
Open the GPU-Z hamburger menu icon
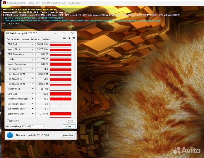coord(74,38)
